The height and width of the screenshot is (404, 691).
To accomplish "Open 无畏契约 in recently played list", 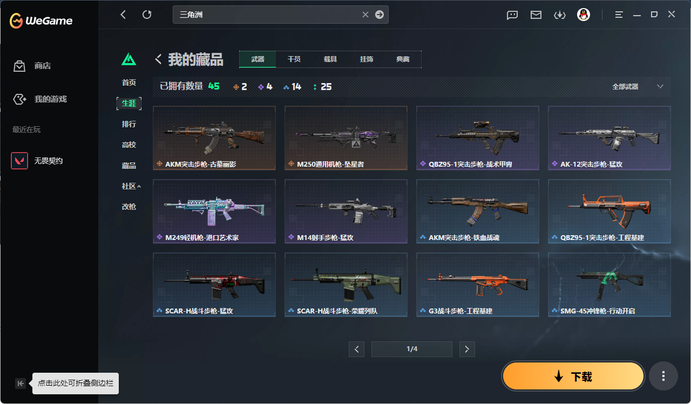I will (x=49, y=161).
